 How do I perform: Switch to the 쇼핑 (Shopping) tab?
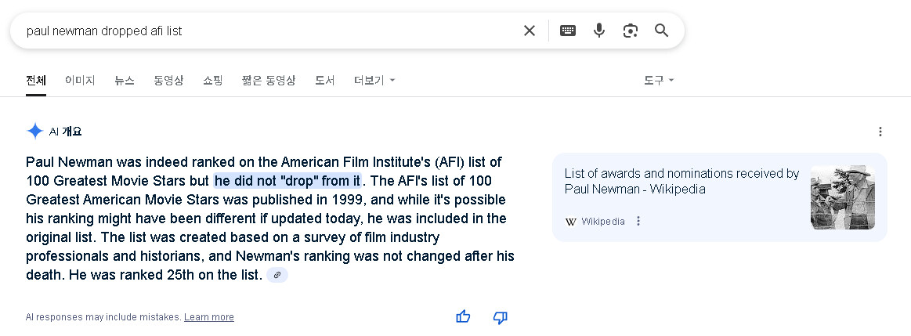tap(212, 80)
